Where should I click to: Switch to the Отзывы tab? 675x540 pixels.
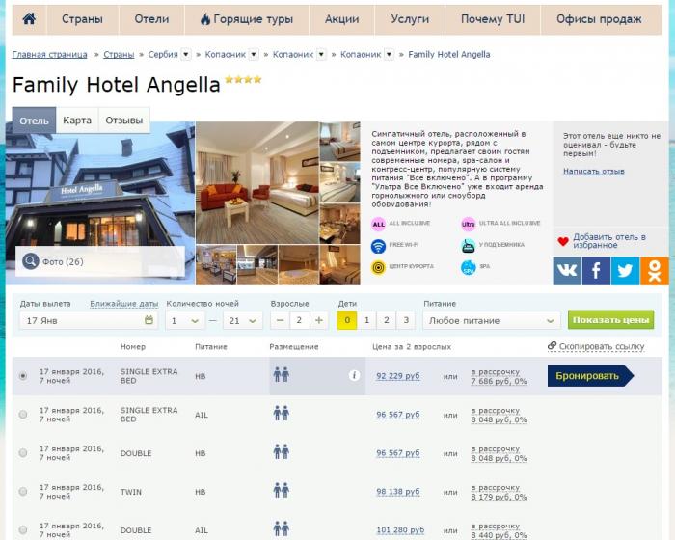point(124,121)
